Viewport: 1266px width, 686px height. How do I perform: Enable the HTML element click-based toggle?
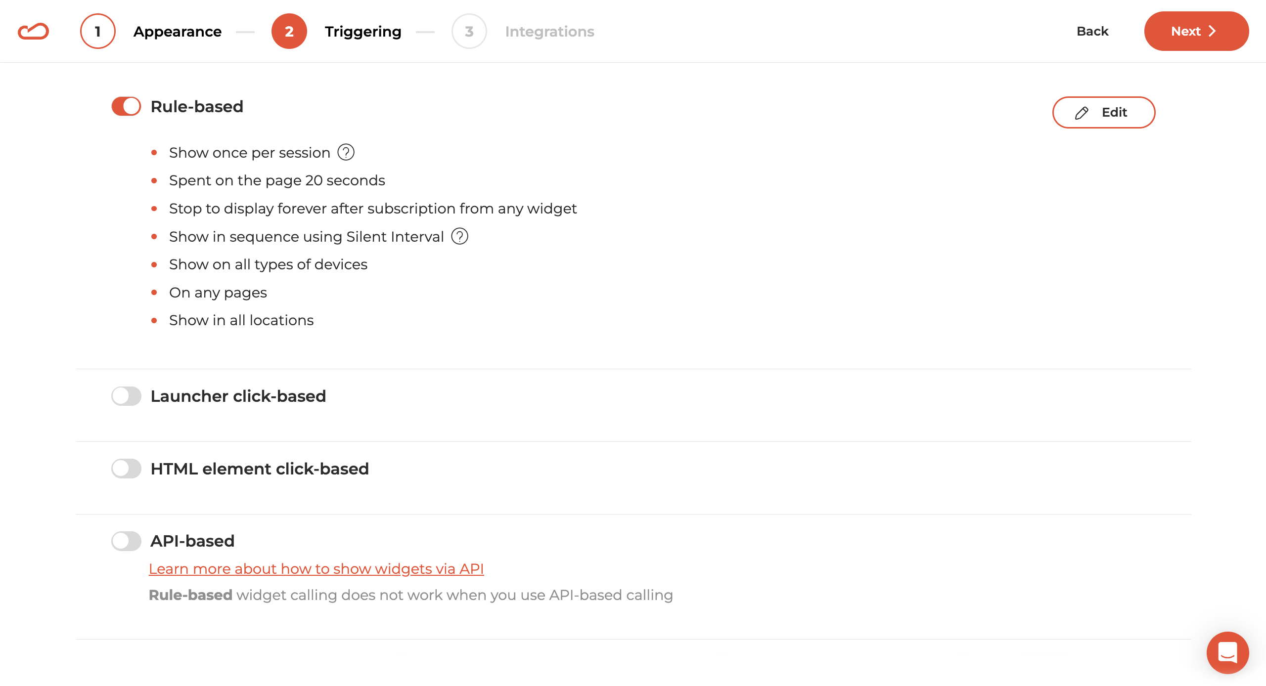click(126, 469)
